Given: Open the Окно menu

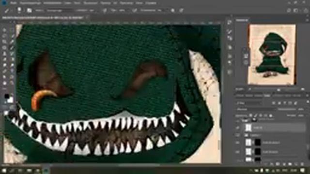Looking at the screenshot, I should pyautogui.click(x=139, y=3).
